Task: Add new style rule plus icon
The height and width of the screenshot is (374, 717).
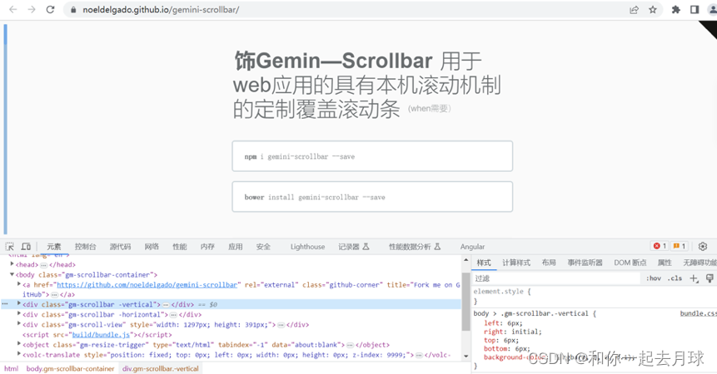Action: 695,278
